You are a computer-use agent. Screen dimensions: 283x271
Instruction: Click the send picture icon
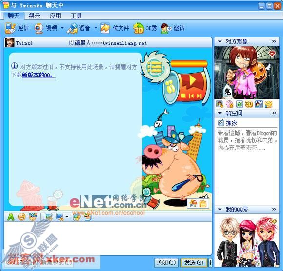click(49, 217)
